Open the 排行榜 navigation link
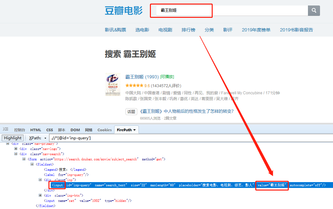This screenshot has width=333, height=209. coord(188,30)
